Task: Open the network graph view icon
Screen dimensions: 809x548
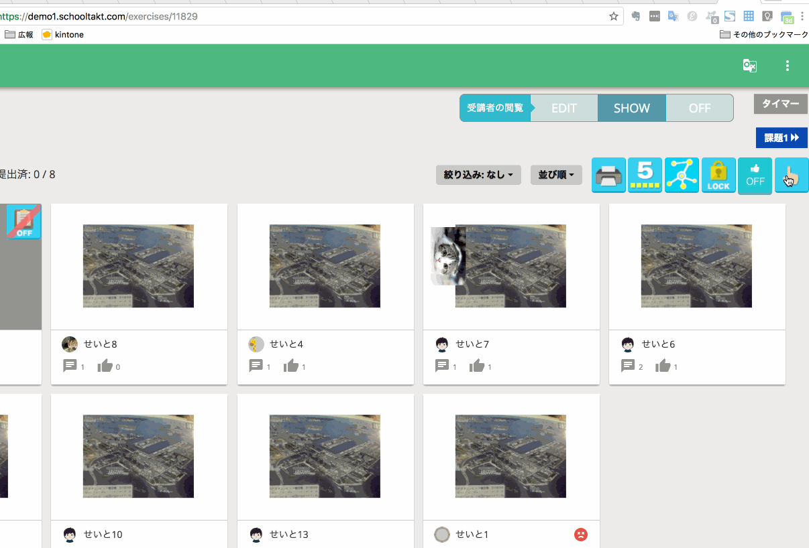Action: [682, 176]
